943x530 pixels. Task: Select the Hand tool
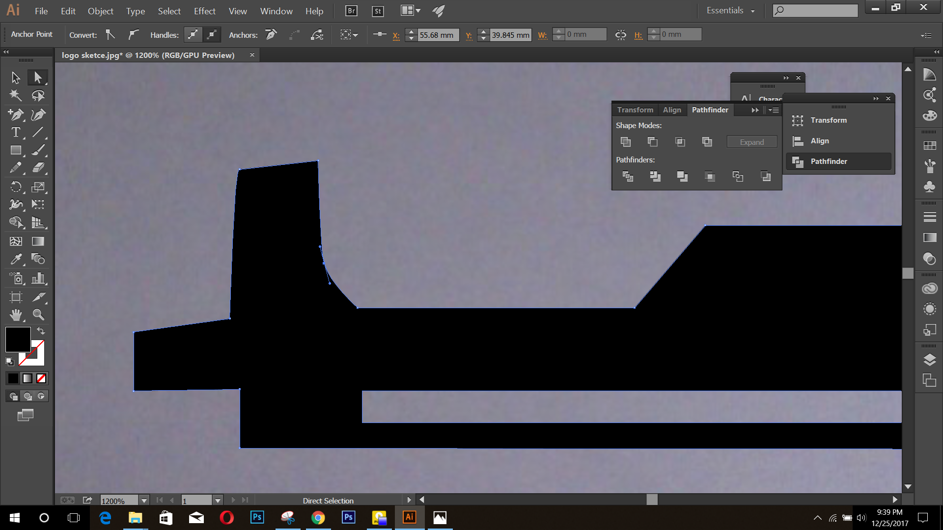tap(16, 315)
